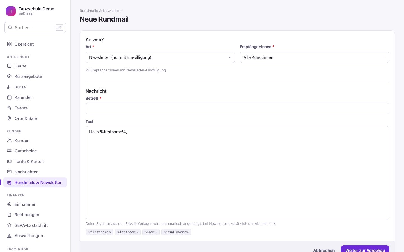
Task: Click the Events sparkle icon
Action: click(x=9, y=108)
